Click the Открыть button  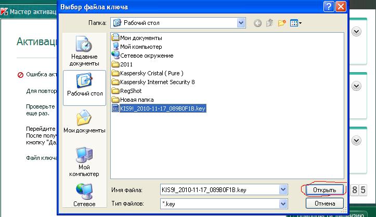click(325, 190)
